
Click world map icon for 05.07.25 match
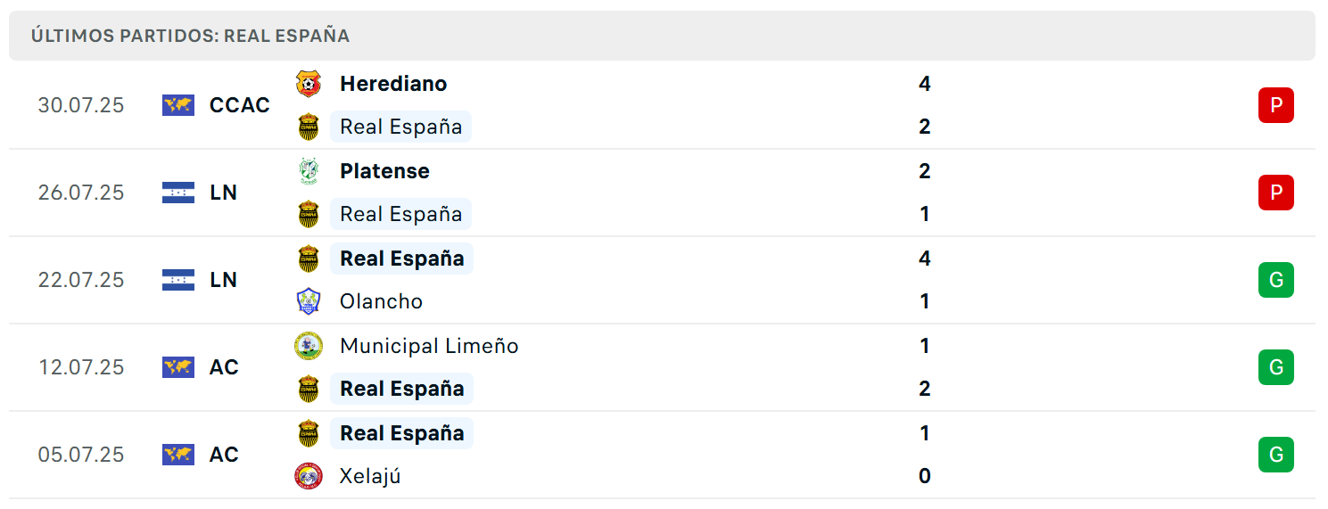click(178, 455)
